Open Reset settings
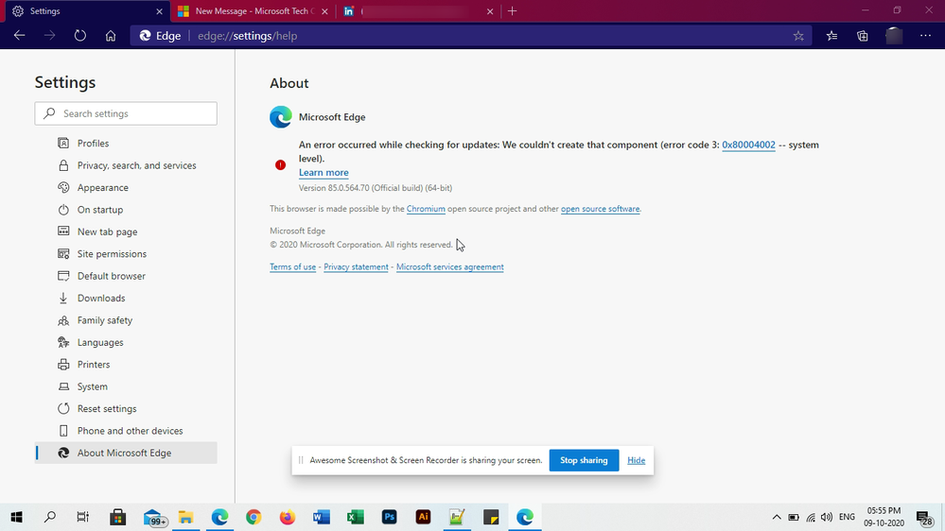The width and height of the screenshot is (945, 531). point(107,409)
